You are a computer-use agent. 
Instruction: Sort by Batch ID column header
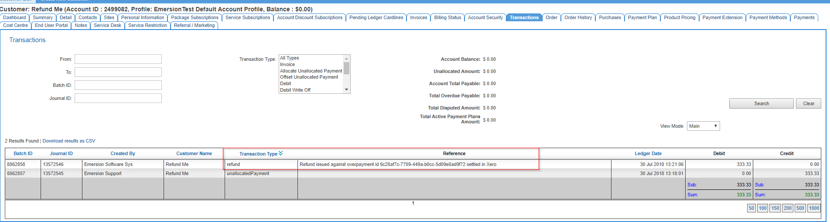[23, 153]
